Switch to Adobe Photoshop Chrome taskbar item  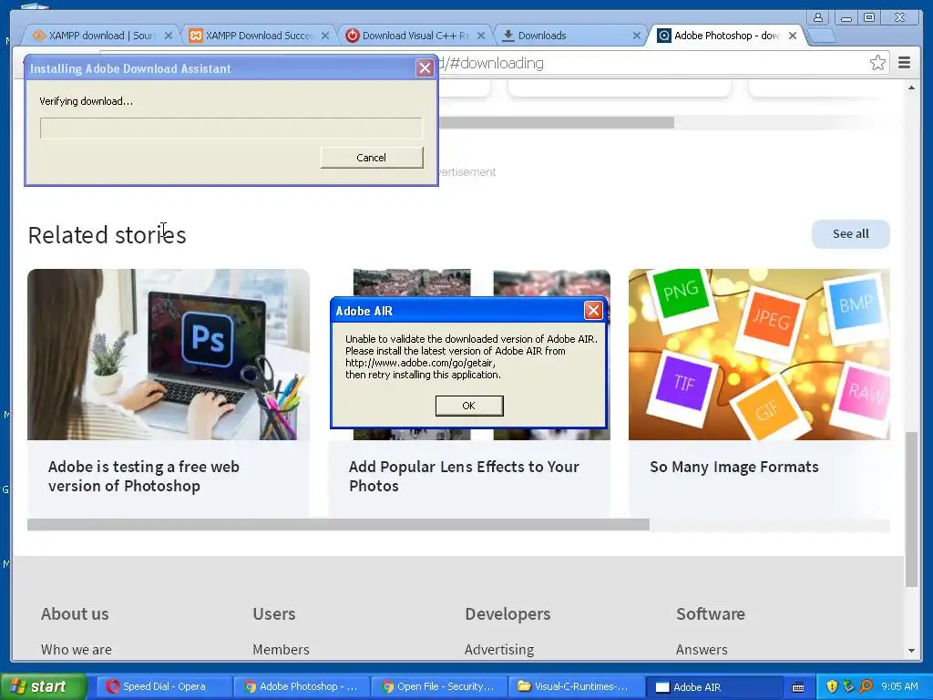301,686
